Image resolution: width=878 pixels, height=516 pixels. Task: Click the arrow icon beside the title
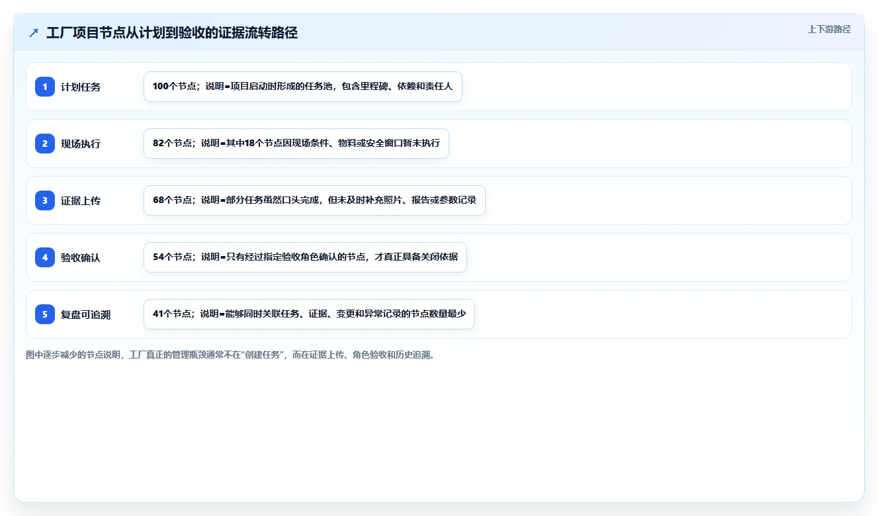(34, 32)
